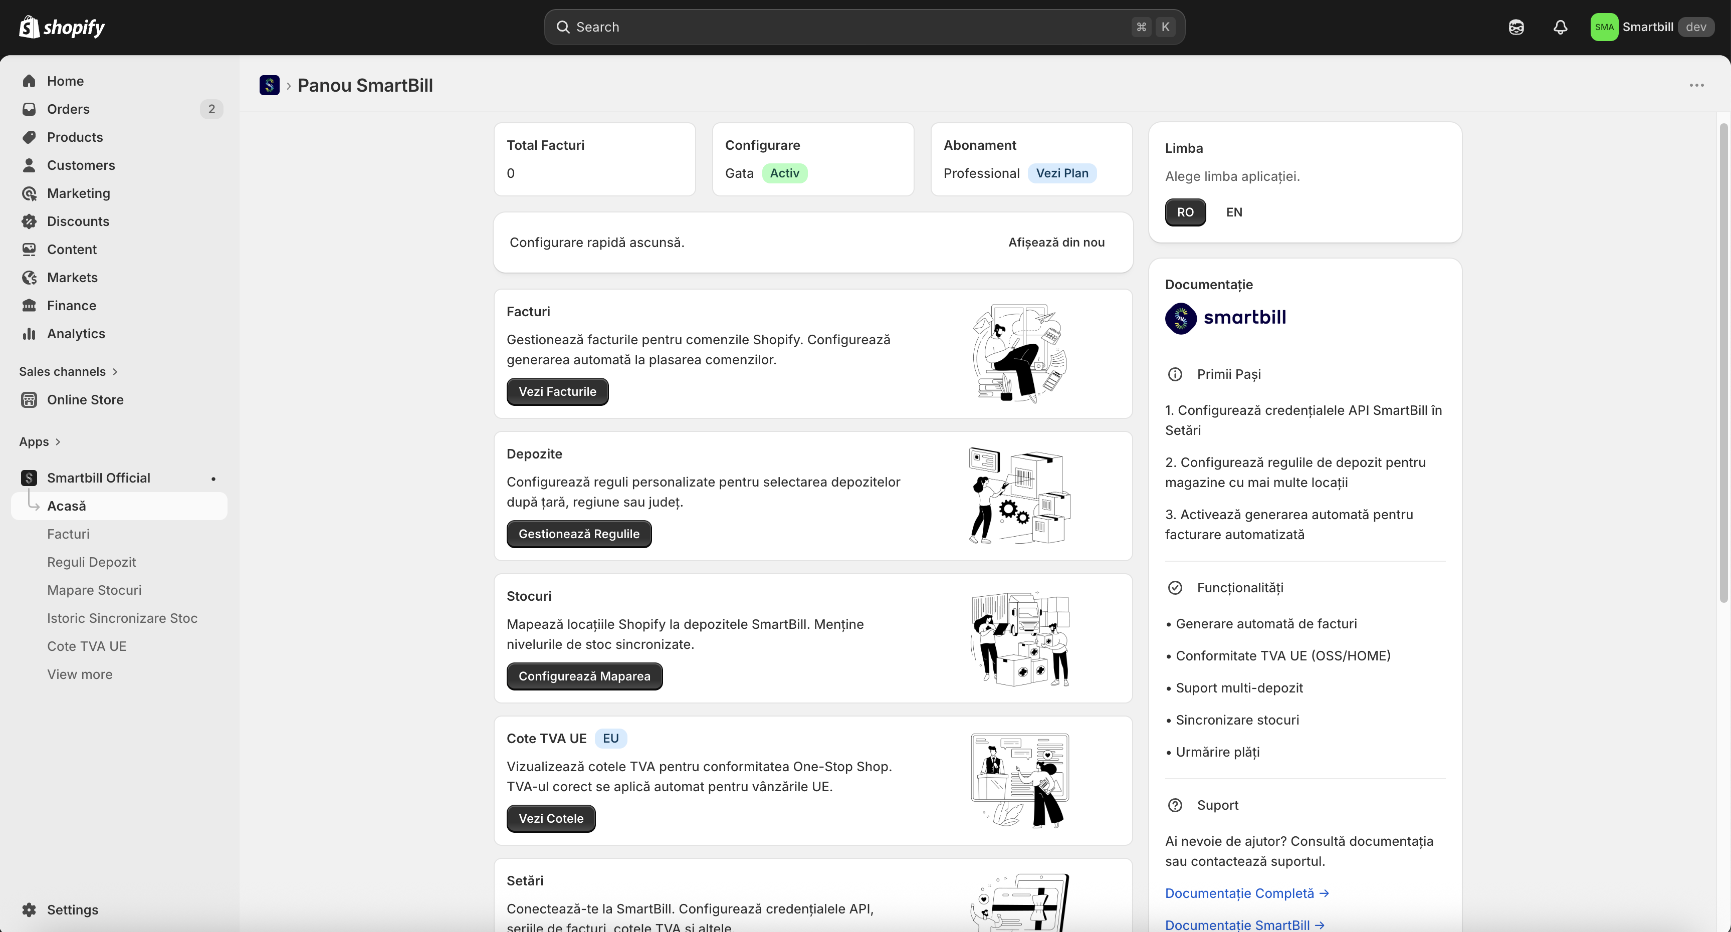Click the Marketing target icon
The image size is (1731, 932).
click(x=29, y=193)
